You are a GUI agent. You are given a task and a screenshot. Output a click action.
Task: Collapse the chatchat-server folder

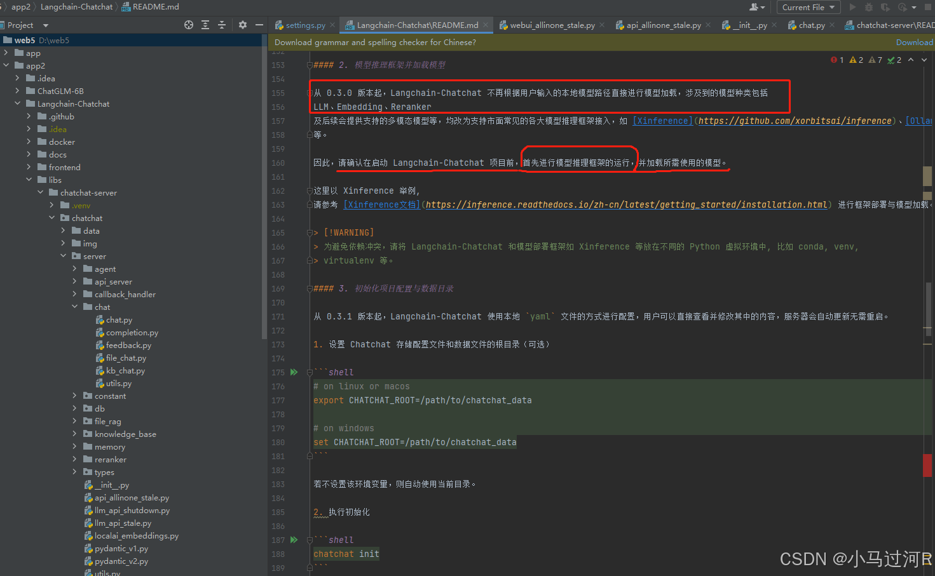click(x=41, y=192)
